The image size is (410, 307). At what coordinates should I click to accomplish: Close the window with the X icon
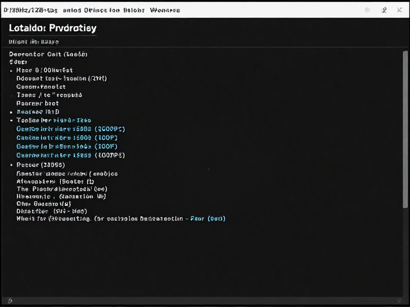click(399, 10)
